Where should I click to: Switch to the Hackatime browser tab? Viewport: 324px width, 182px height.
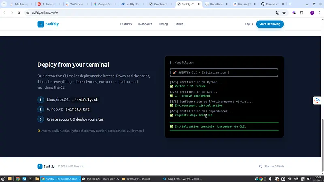point(217,4)
